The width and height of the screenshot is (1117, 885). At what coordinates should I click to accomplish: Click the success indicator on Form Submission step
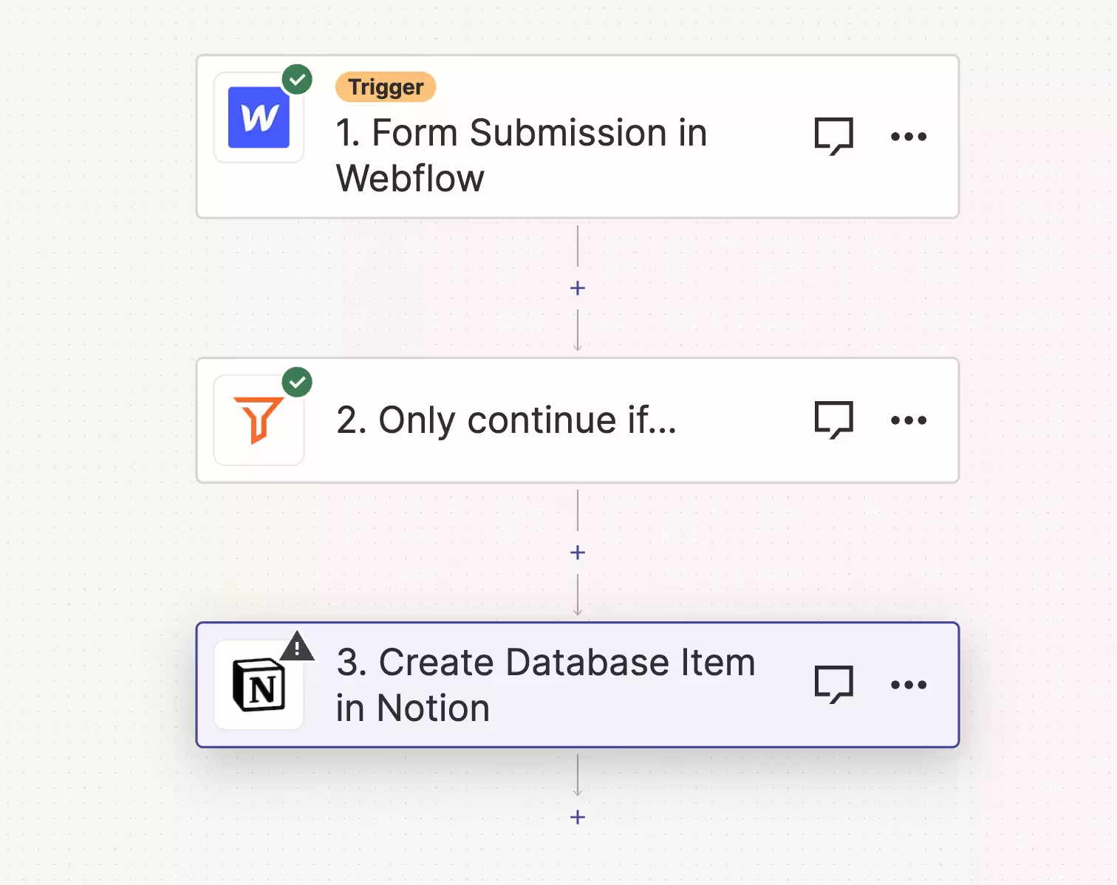[x=298, y=79]
